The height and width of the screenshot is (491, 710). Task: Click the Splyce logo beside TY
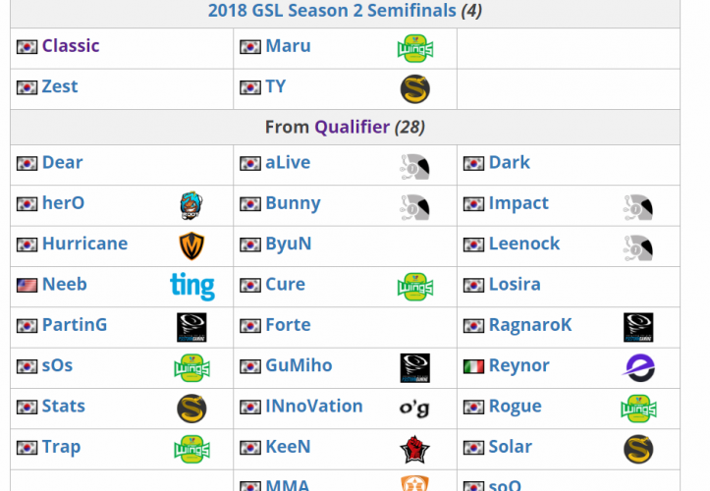point(415,89)
